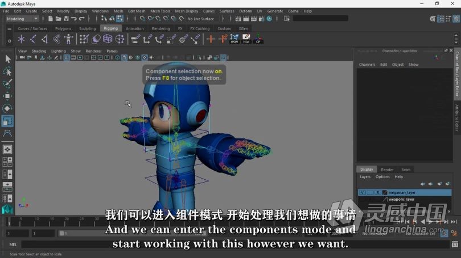Screen dimensions: 461x258
Task: Click the Save Scene icon
Action: click(x=66, y=19)
